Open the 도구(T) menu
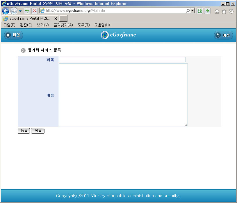 click(x=83, y=25)
